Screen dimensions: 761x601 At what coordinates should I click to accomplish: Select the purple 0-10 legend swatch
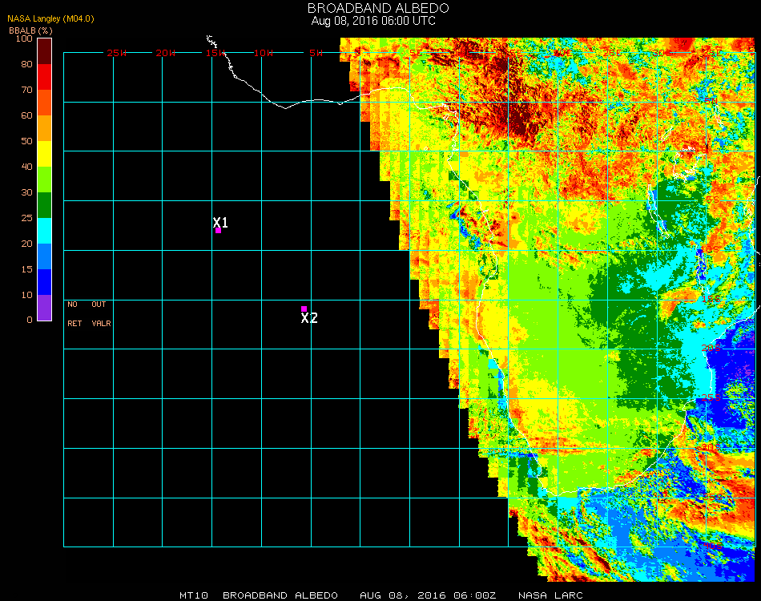[45, 308]
